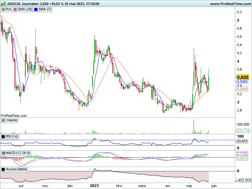The image size is (252, 189).
Task: Click the mars label on time axis
Action: (142, 186)
